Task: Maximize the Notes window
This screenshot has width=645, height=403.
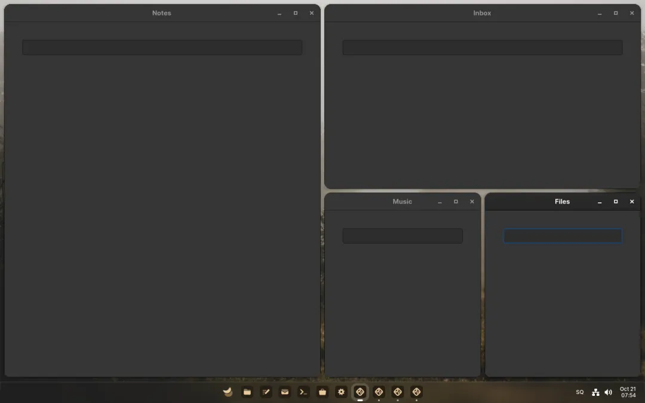Action: pos(296,13)
